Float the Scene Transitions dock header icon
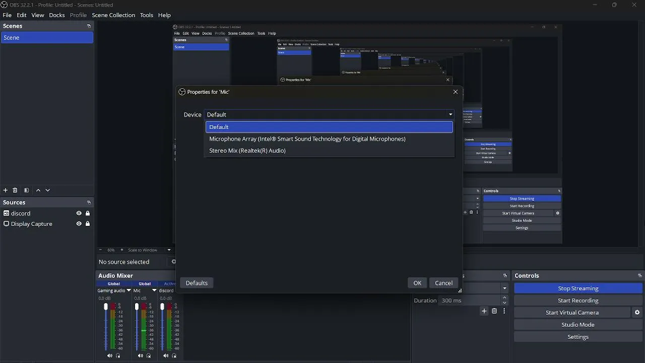The image size is (645, 363). (505, 276)
